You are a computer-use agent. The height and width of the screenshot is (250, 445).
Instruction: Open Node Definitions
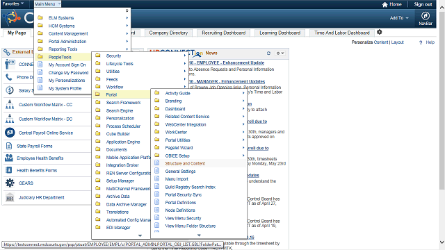click(x=180, y=210)
